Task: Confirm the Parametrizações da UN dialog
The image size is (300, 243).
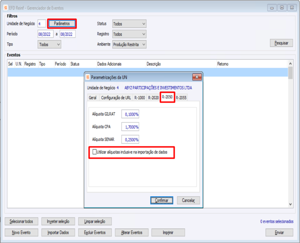Action: click(x=162, y=200)
